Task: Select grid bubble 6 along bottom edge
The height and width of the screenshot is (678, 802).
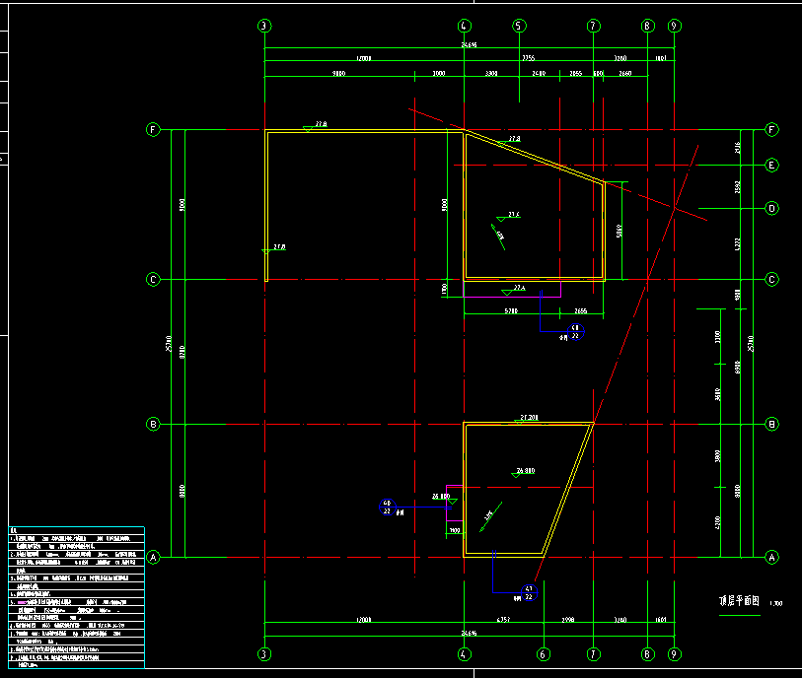Action: click(542, 653)
